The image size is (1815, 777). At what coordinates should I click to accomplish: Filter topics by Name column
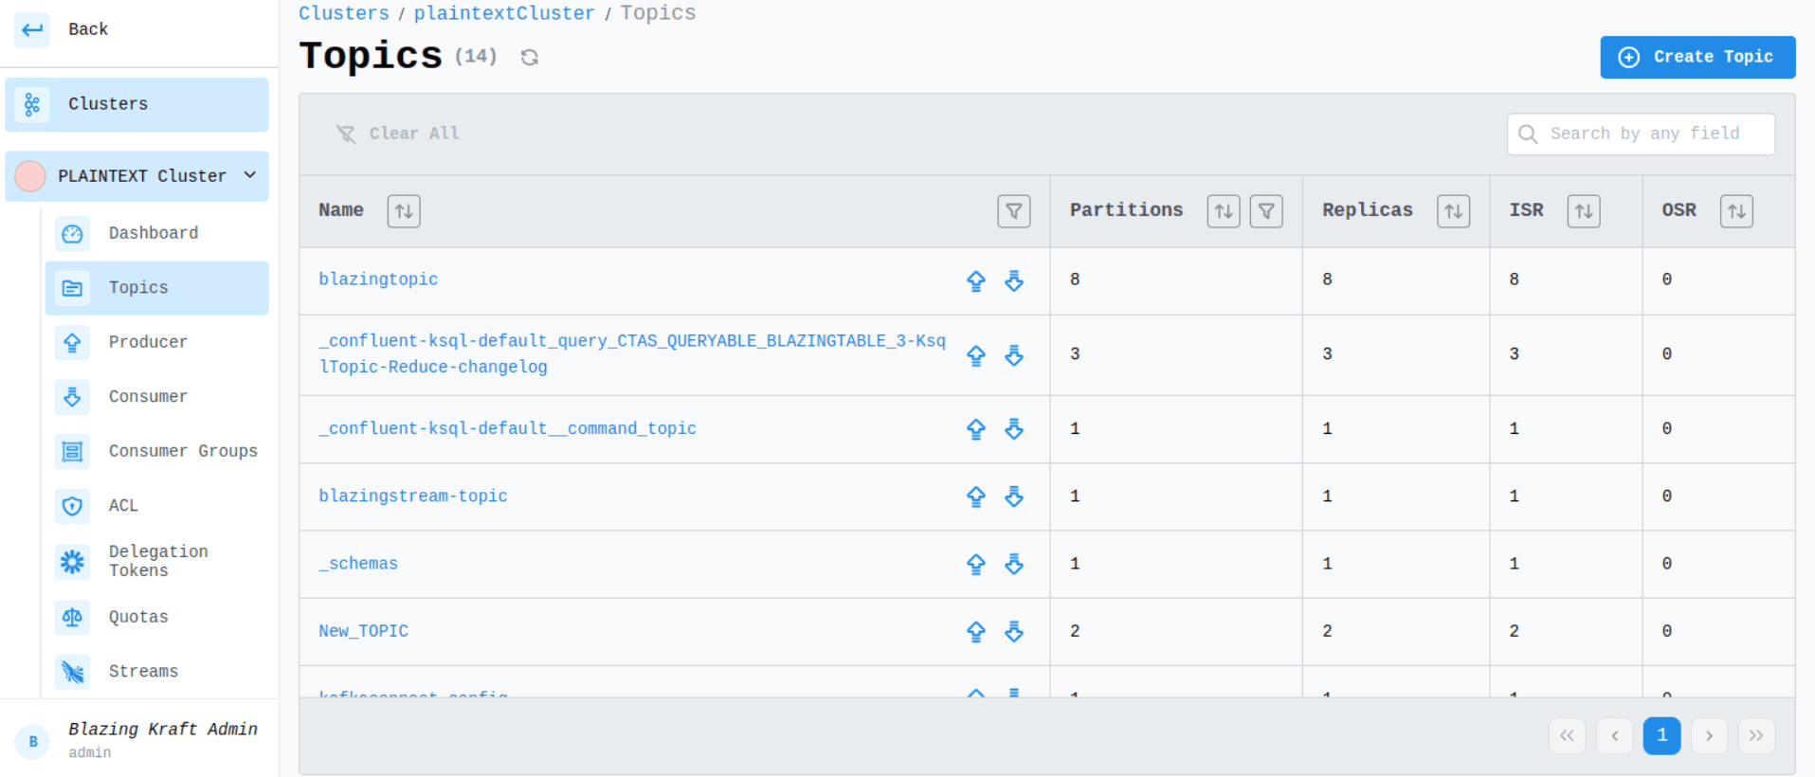click(1013, 211)
